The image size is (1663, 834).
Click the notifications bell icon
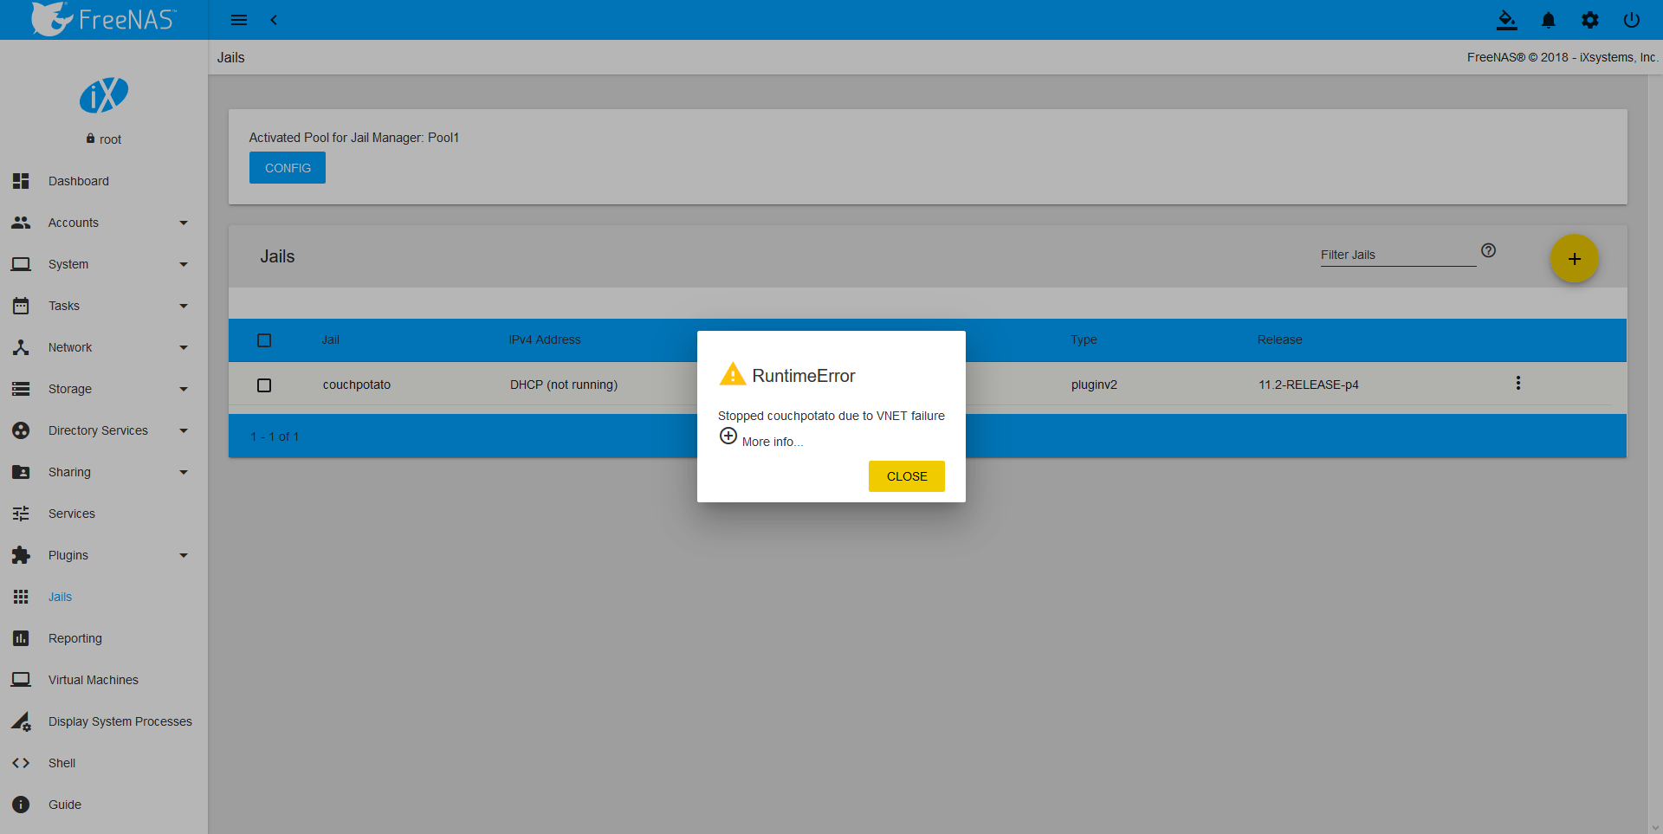coord(1549,20)
